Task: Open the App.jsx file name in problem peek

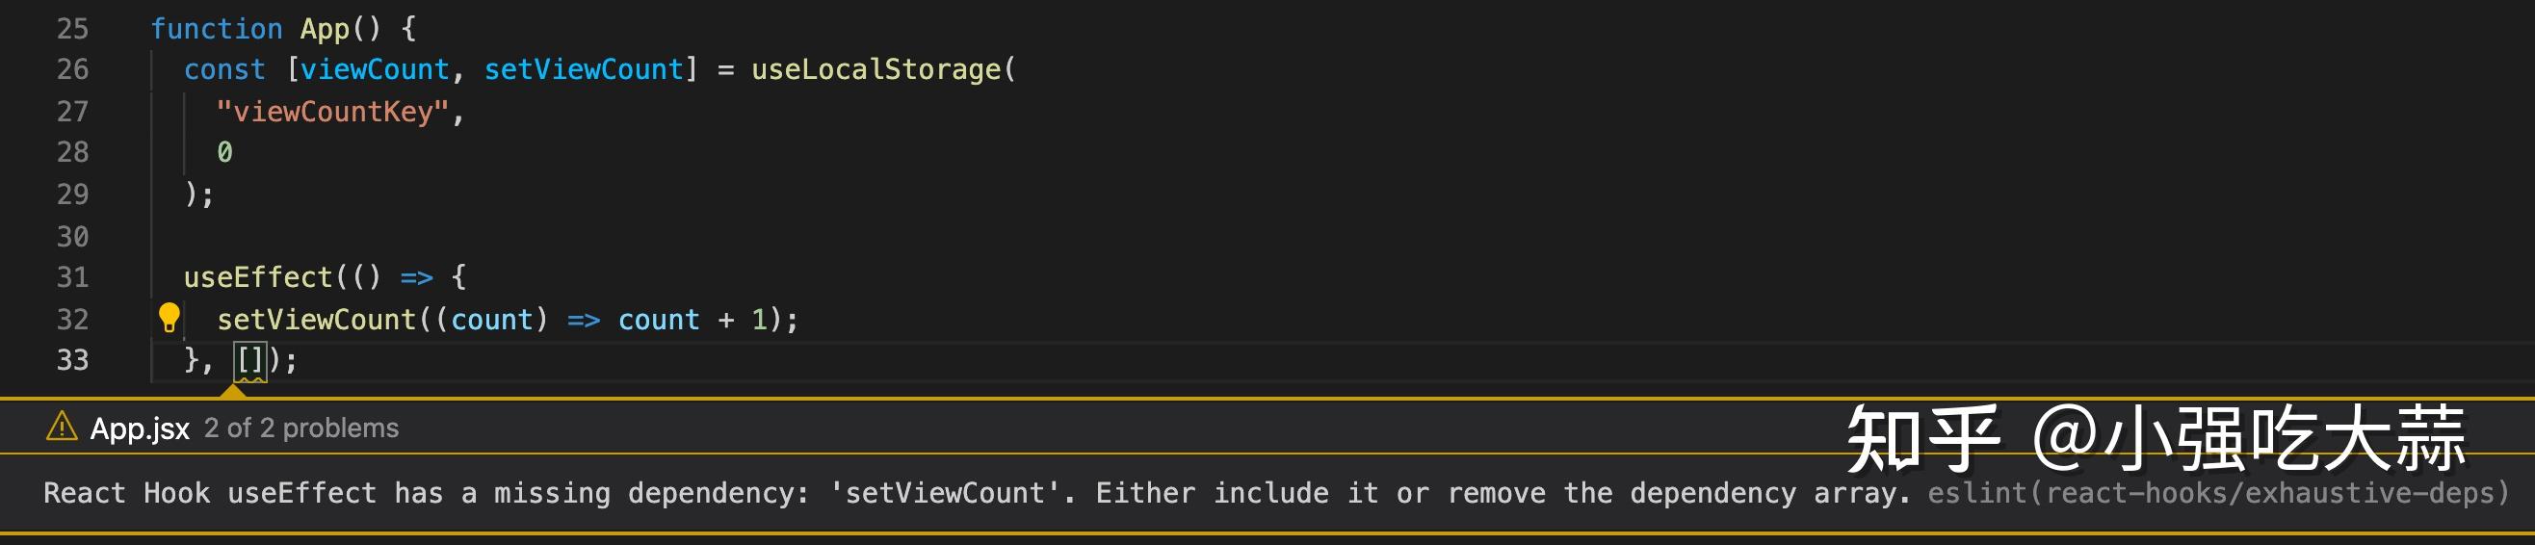Action: tap(140, 428)
